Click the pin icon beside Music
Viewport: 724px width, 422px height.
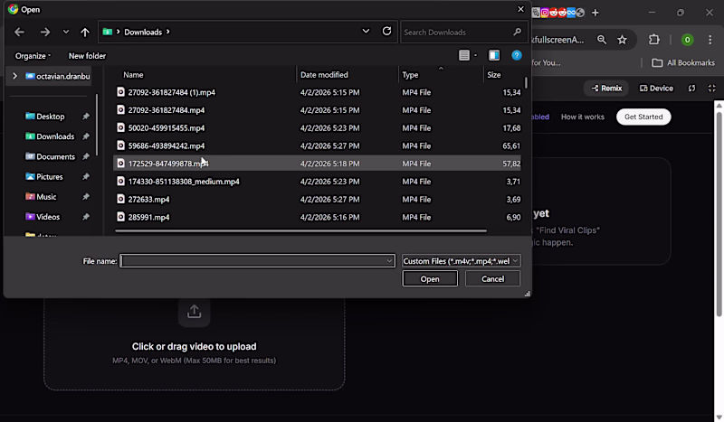point(86,197)
